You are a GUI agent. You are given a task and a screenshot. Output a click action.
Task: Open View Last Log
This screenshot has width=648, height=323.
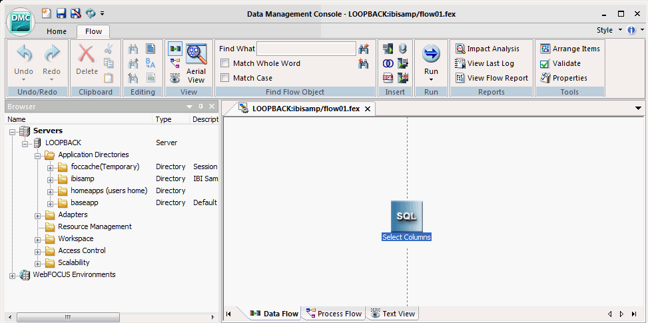[x=484, y=63]
